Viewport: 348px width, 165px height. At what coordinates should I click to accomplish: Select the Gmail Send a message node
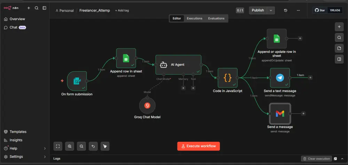280,114
